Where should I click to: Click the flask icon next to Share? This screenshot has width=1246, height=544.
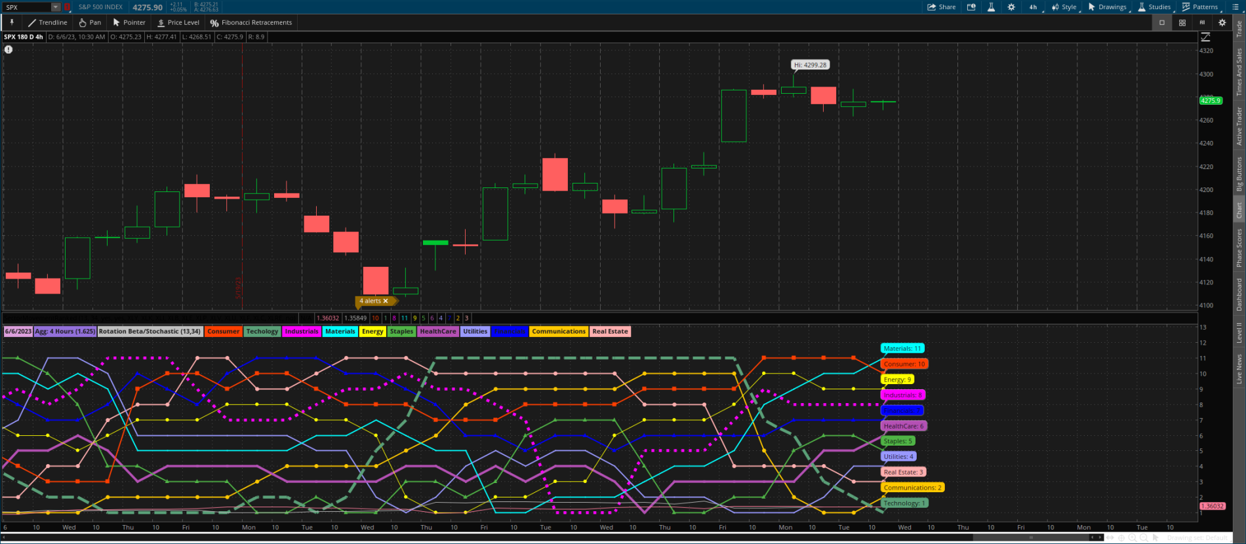click(x=991, y=7)
